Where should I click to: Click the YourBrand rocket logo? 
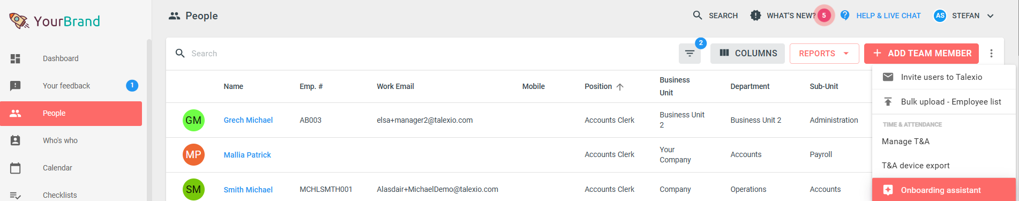(x=19, y=21)
